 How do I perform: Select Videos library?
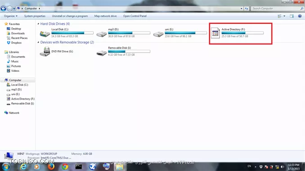(x=15, y=71)
